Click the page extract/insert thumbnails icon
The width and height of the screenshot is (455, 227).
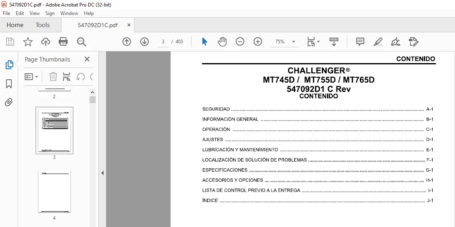tap(67, 77)
